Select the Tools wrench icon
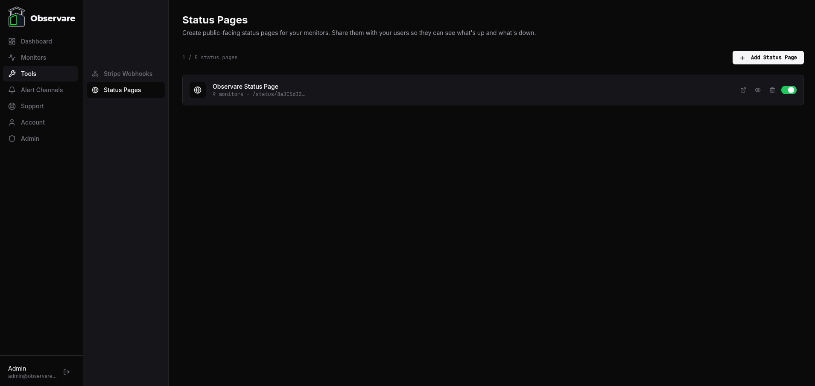815x386 pixels. pyautogui.click(x=12, y=73)
